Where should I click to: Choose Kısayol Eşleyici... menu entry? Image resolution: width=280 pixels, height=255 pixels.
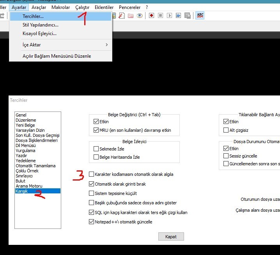tap(61, 34)
